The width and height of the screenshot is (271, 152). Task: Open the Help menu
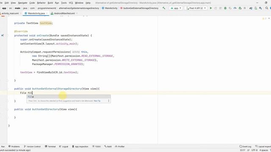point(88,3)
